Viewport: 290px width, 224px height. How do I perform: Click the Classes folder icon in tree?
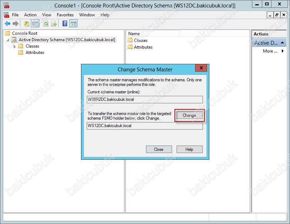21,46
